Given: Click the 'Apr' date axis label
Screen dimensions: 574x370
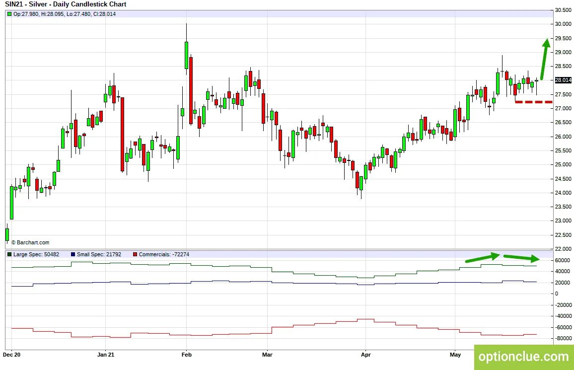Looking at the screenshot, I should click(366, 355).
